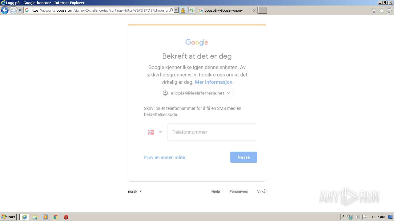This screenshot has width=394, height=221.
Task: Open the recent pages dropdown arrow
Action: pyautogui.click(x=20, y=10)
